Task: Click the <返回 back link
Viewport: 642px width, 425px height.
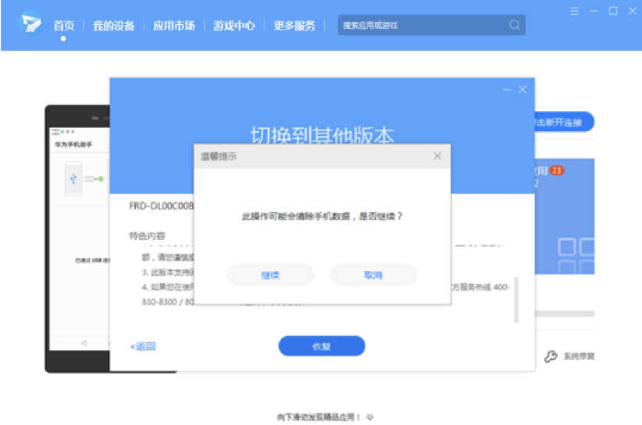Action: point(142,346)
